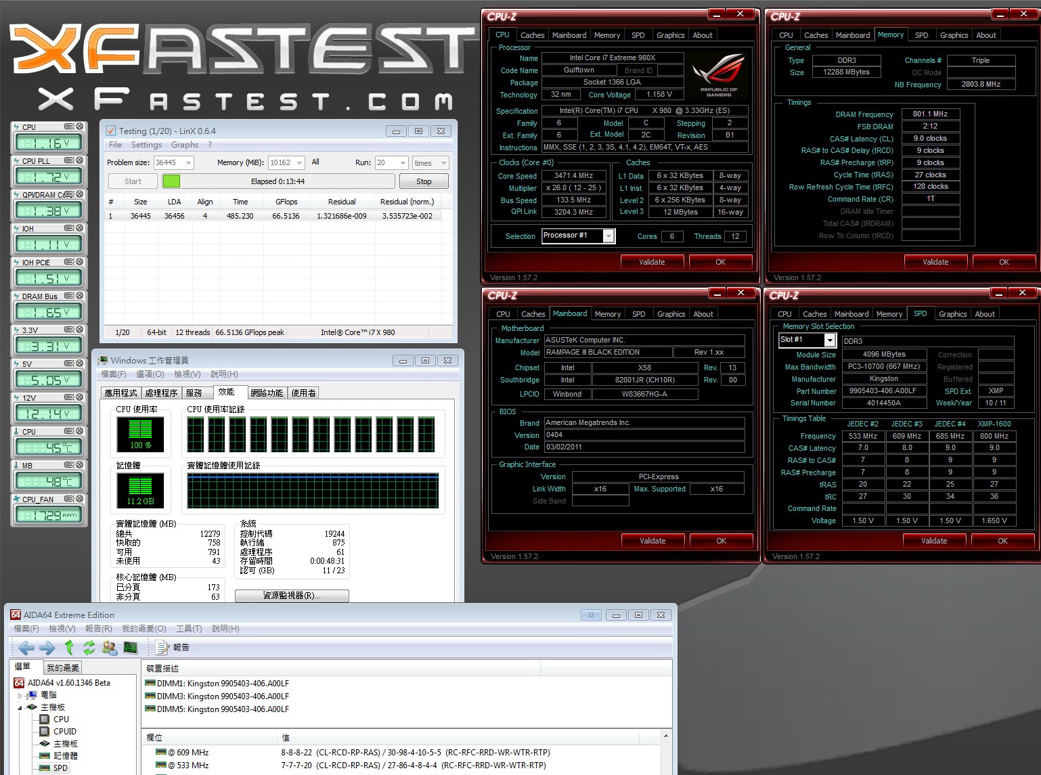The height and width of the screenshot is (775, 1041).
Task: Click Validate in CPU-Z SPD window
Action: click(x=934, y=541)
